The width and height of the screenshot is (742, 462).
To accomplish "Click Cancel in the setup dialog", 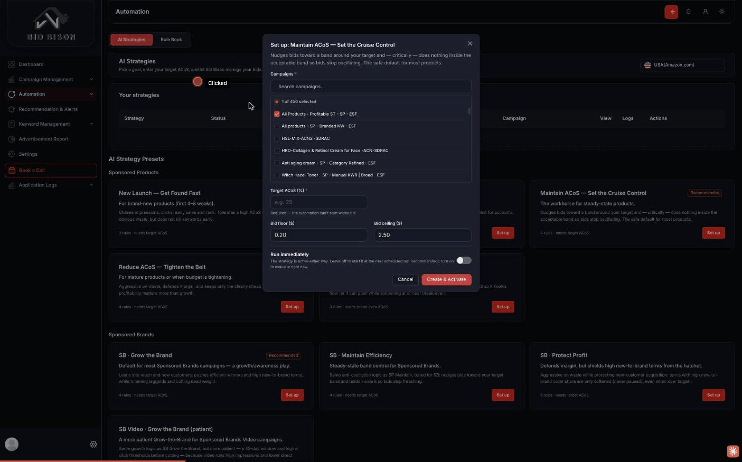I will pos(406,279).
